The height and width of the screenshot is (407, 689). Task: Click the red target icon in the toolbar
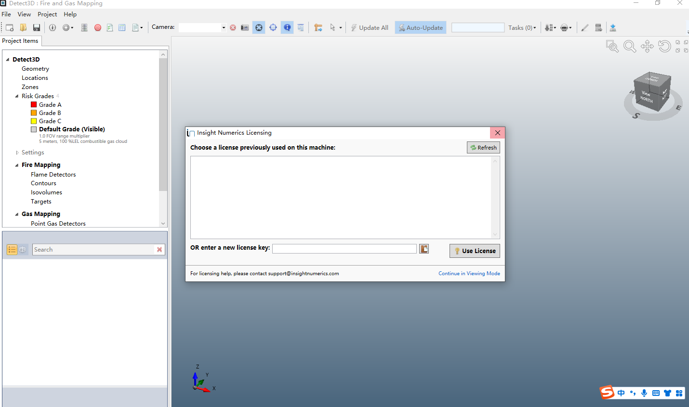point(98,27)
